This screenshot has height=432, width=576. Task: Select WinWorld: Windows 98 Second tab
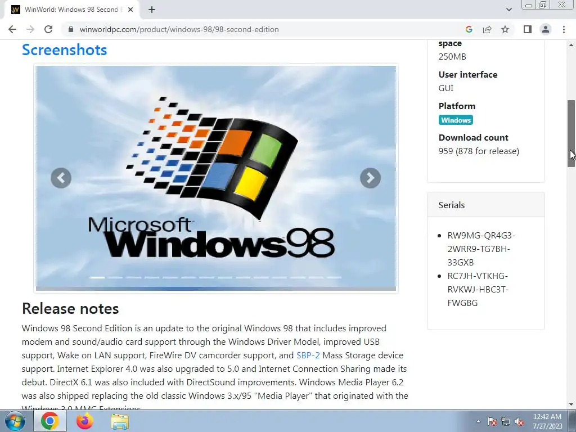point(72,10)
